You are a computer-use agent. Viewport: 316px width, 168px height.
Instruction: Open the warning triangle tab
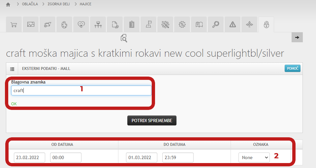(233, 24)
